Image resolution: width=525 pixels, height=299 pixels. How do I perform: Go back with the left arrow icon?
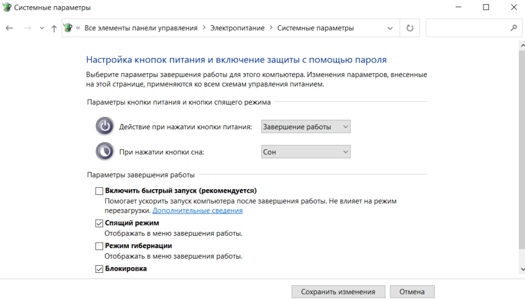[x=9, y=28]
